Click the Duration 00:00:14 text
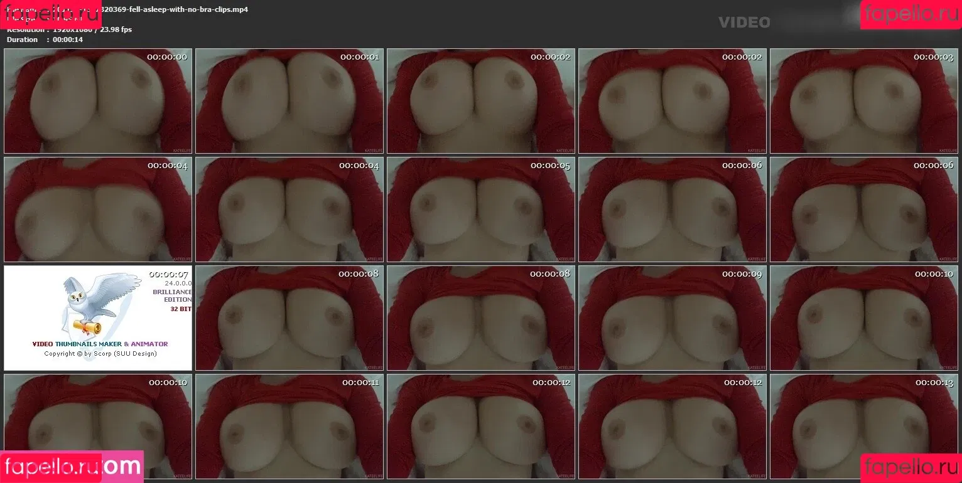Viewport: 962px width, 483px height. (x=45, y=40)
